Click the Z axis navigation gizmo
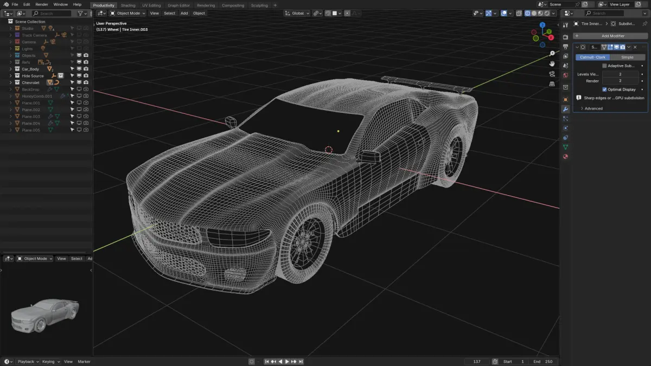Screen dimensions: 651x366 coord(542,25)
